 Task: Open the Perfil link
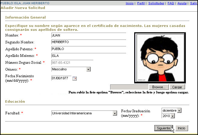click(x=141, y=3)
